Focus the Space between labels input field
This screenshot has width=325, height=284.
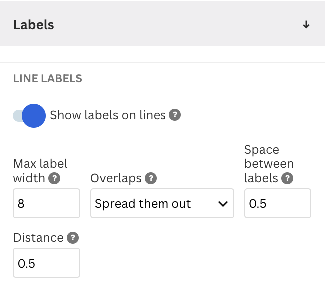[x=278, y=203]
